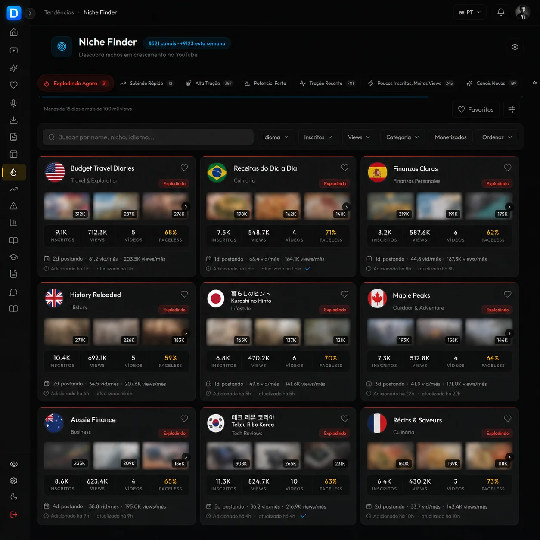540x540 pixels.
Task: Open the 160K thumbnail in Récits & Saveurs
Action: pyautogui.click(x=390, y=456)
